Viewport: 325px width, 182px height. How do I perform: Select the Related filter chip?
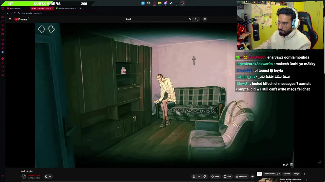pos(287,174)
